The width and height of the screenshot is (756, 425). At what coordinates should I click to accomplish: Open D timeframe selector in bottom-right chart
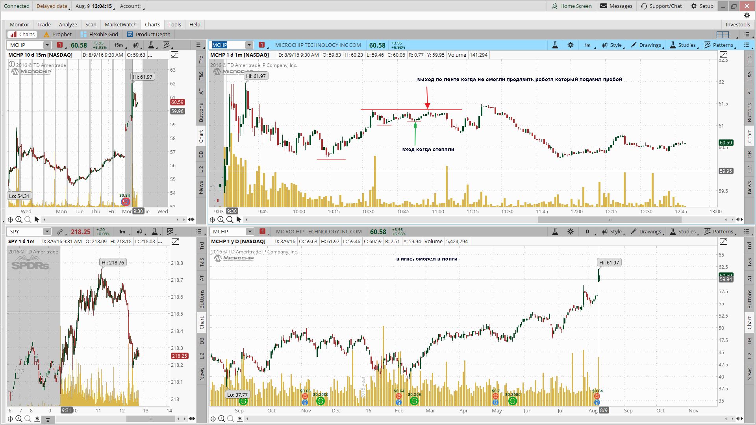588,231
